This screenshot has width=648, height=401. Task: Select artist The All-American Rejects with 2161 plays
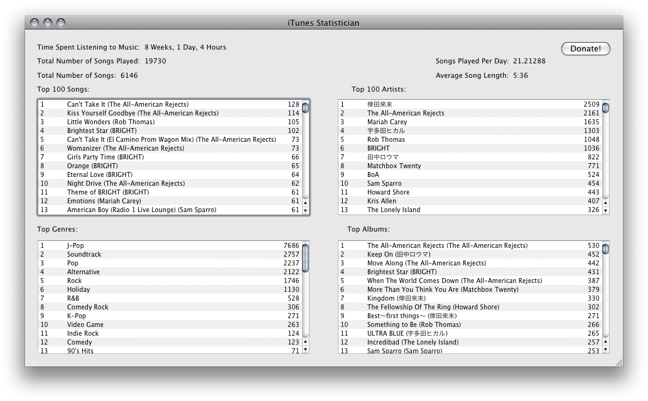[470, 113]
